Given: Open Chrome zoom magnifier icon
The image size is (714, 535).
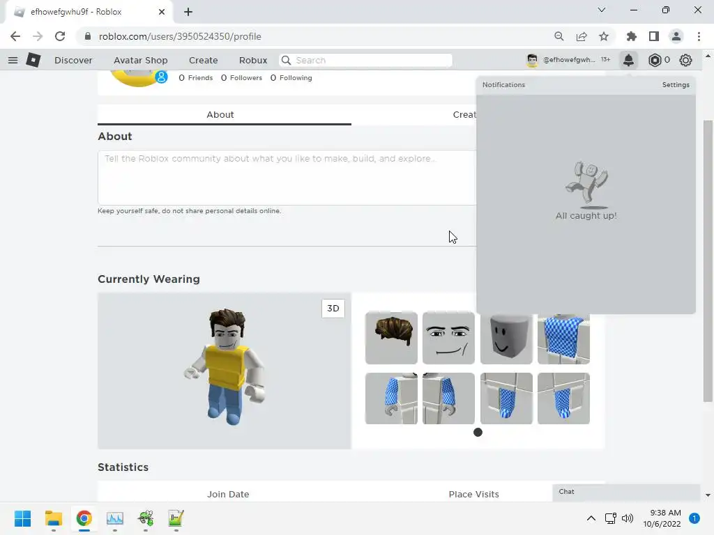Looking at the screenshot, I should pos(559,36).
